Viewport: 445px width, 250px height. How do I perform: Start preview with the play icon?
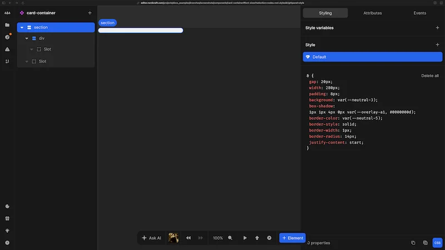[245, 238]
